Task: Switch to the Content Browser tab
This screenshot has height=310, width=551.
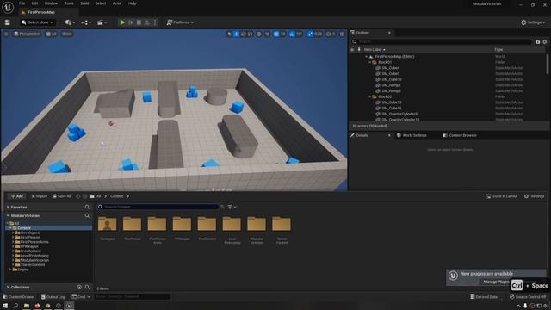Action: [460, 135]
